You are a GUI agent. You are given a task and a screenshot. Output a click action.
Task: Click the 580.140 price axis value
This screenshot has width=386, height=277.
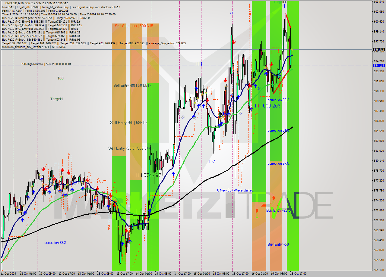[379, 161]
